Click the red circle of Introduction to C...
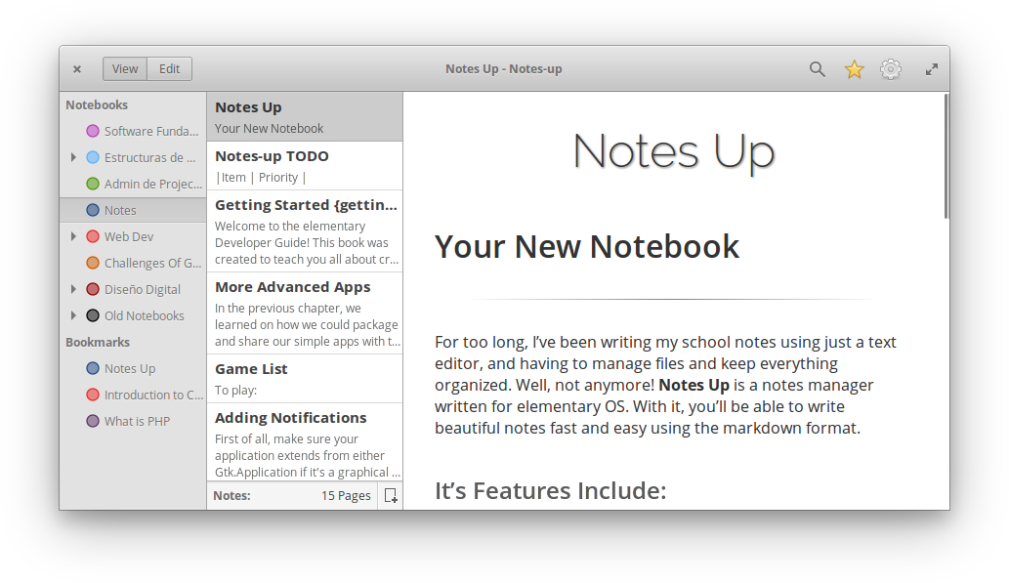The image size is (1009, 583). pos(93,396)
